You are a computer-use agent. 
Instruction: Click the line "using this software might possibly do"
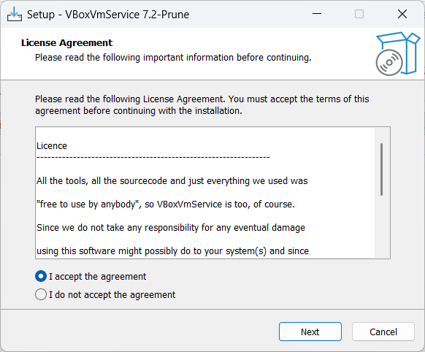tap(172, 251)
